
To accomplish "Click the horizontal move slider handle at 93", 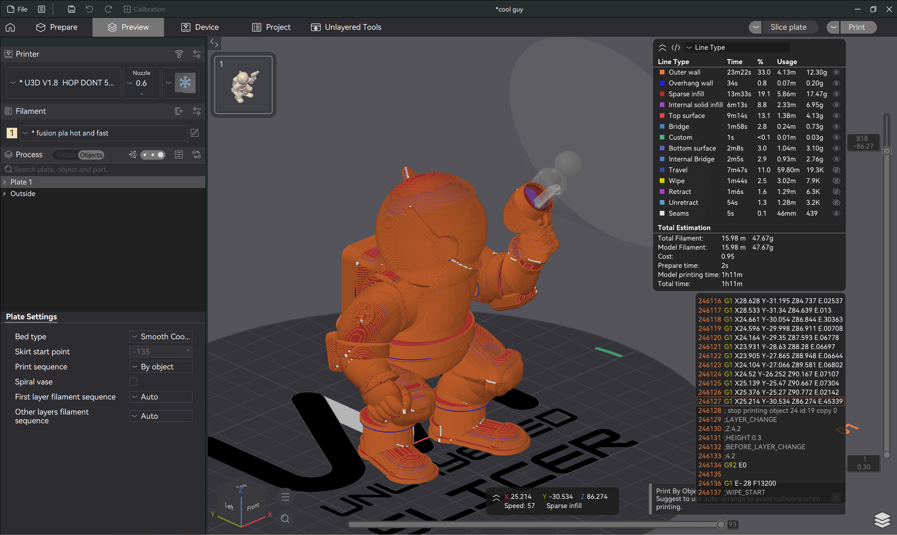I will [x=721, y=524].
